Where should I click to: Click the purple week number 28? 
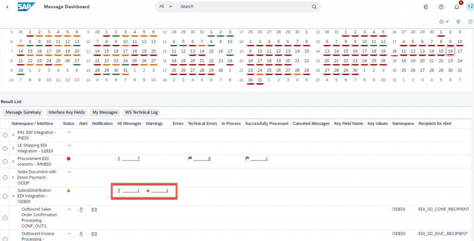pos(394,51)
